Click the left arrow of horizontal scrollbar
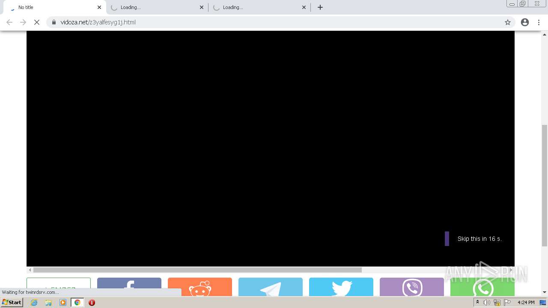 [x=30, y=270]
